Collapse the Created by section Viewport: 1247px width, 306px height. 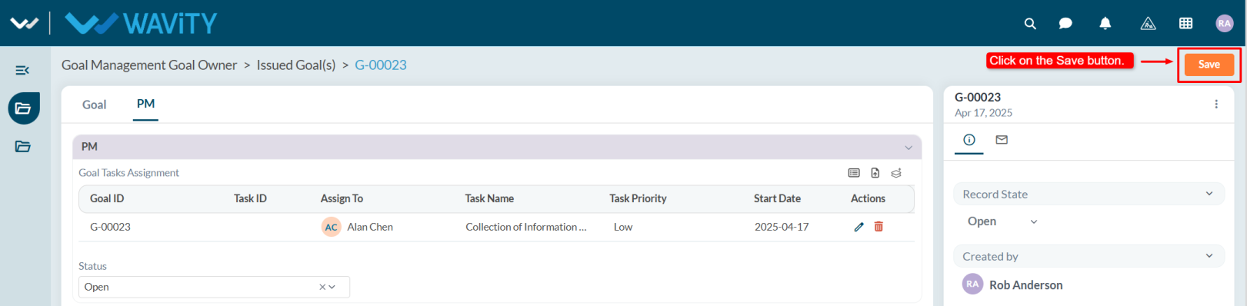[x=1209, y=256]
